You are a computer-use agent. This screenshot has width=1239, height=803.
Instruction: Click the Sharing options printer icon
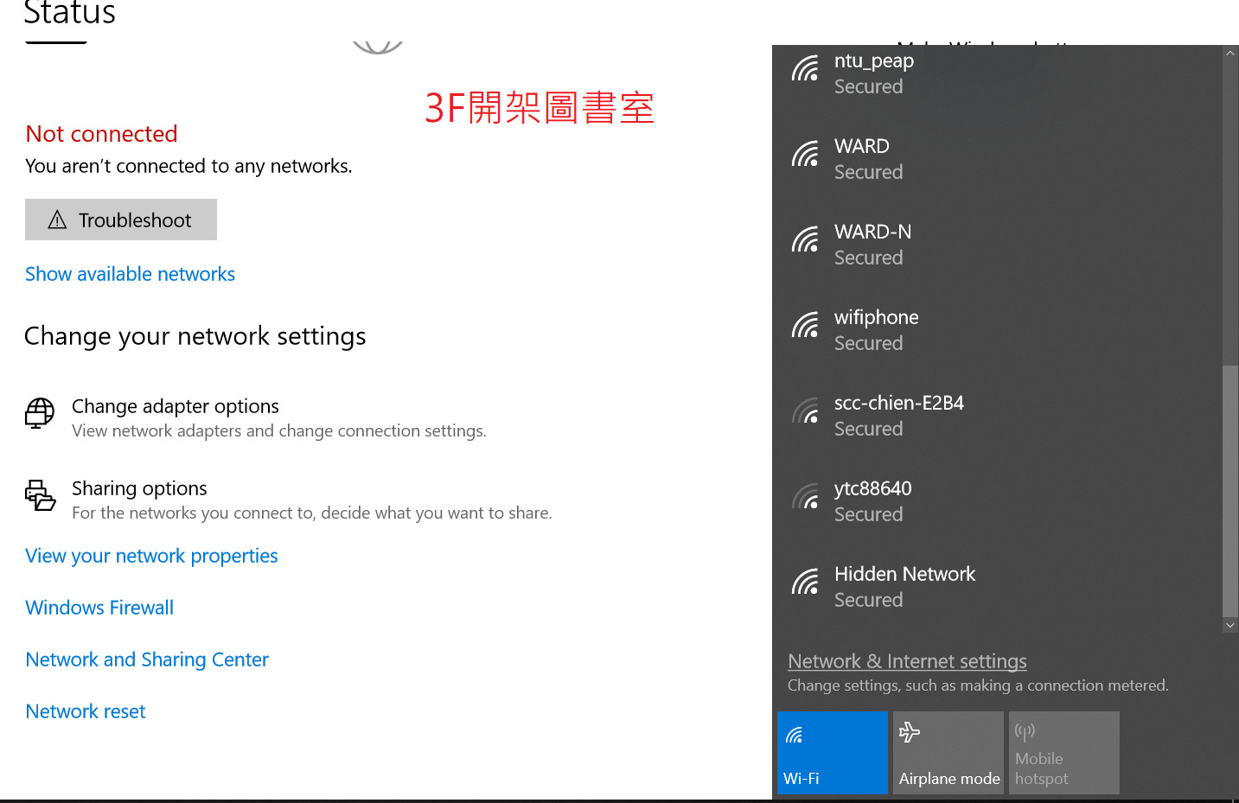pos(40,495)
